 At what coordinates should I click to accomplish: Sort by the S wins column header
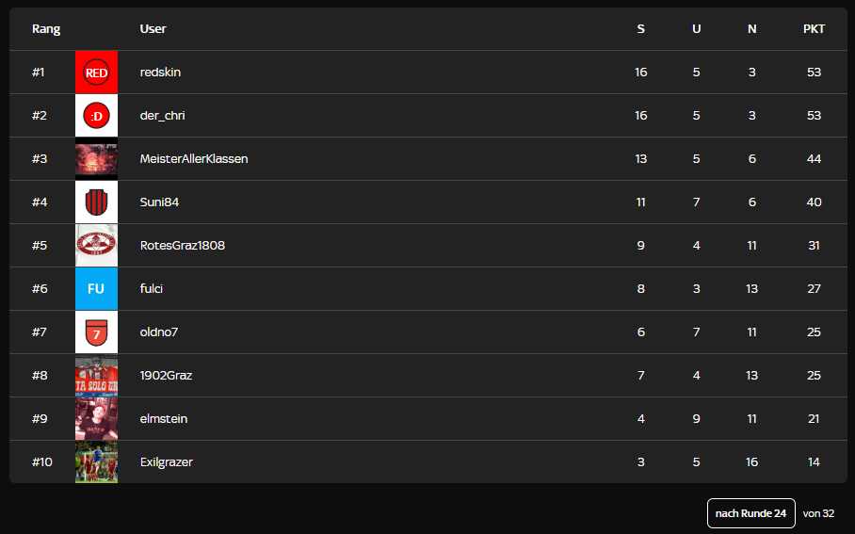point(641,29)
